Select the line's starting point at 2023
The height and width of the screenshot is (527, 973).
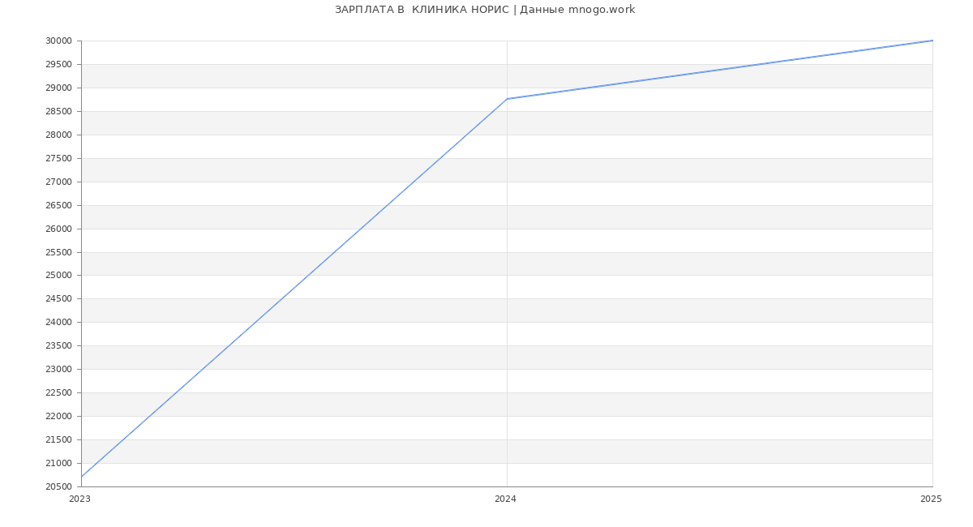(82, 477)
